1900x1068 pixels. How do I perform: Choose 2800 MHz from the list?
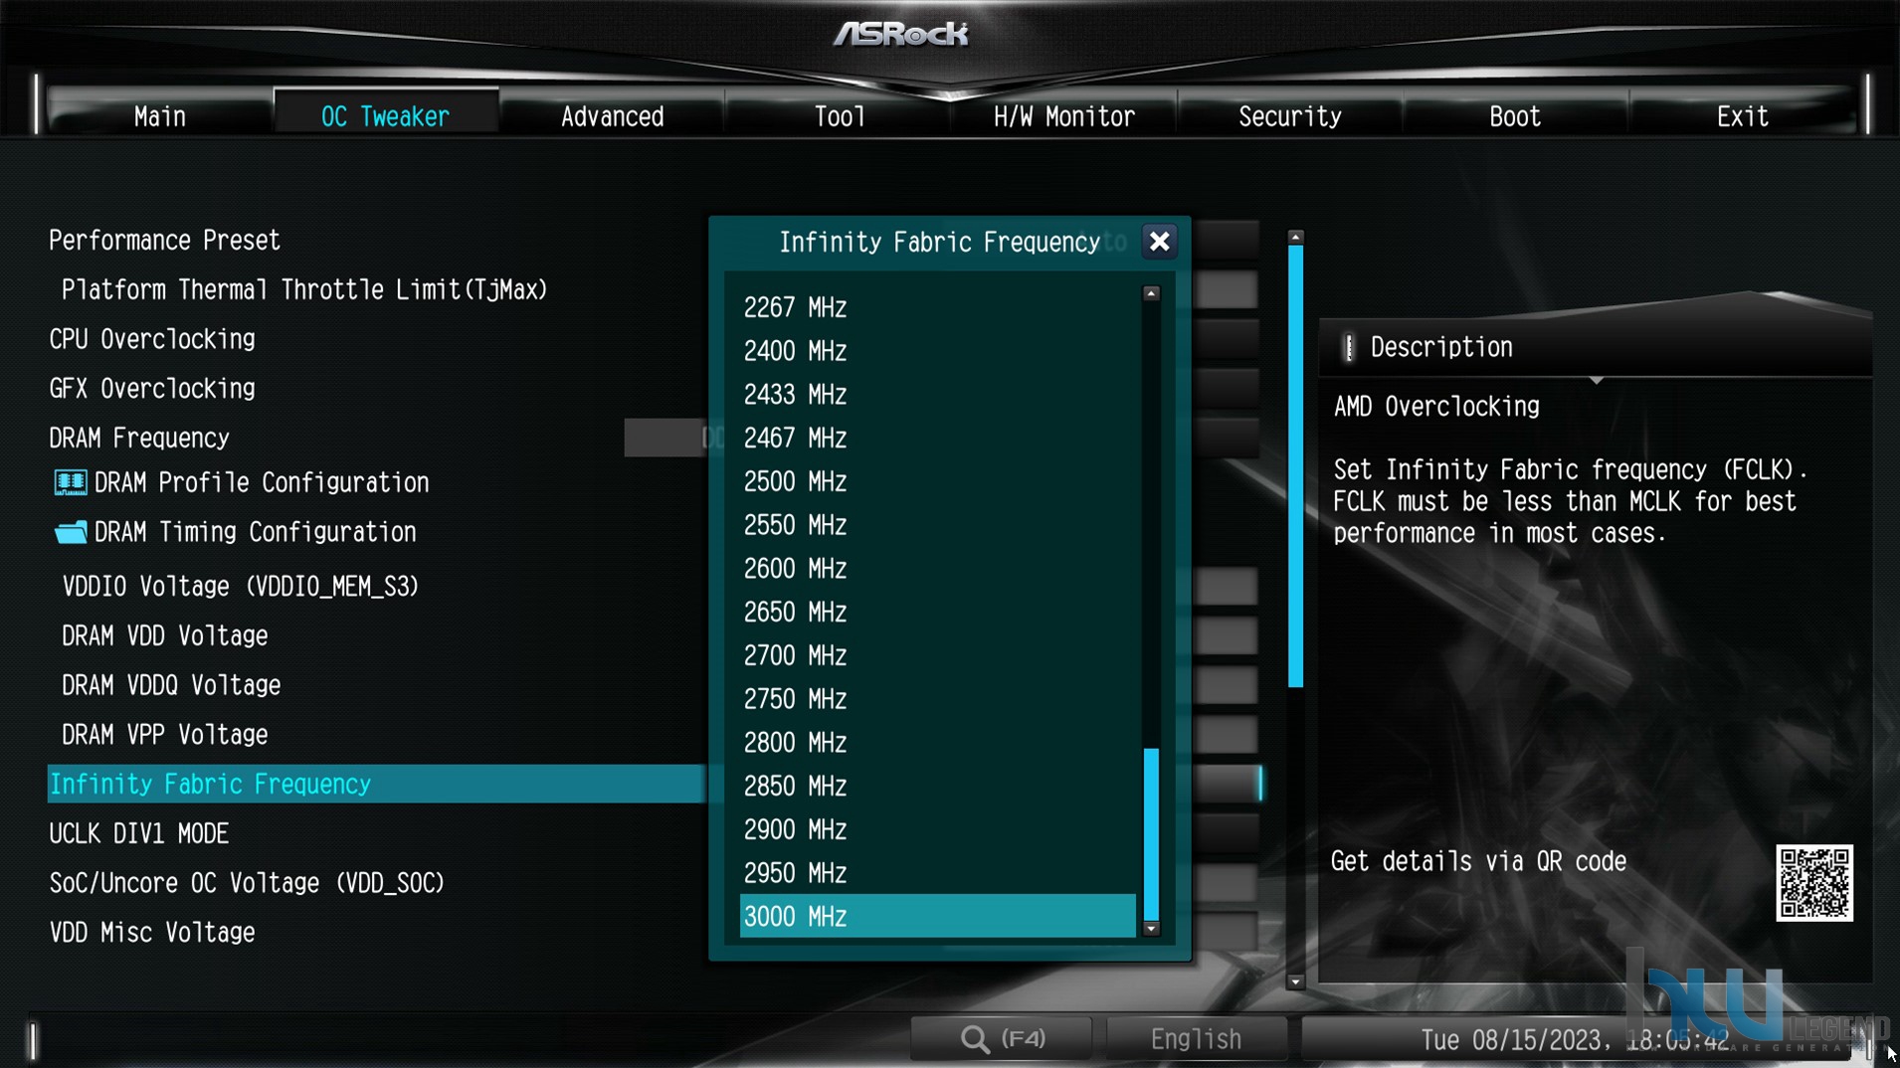pos(937,743)
